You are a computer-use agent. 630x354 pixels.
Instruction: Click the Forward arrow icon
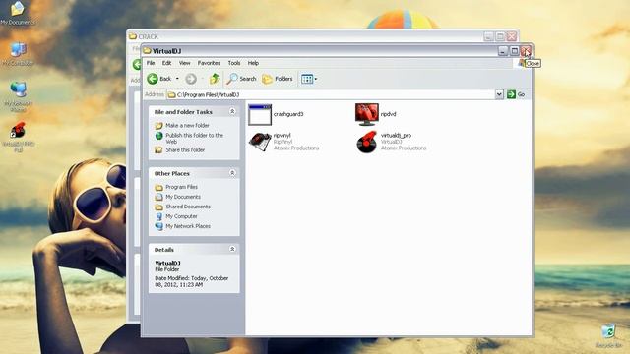191,79
